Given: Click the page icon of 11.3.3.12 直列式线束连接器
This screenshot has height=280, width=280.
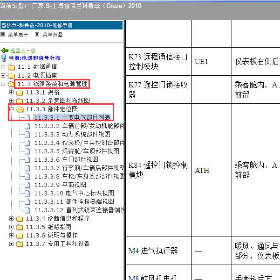Looking at the screenshot, I should [27, 210].
